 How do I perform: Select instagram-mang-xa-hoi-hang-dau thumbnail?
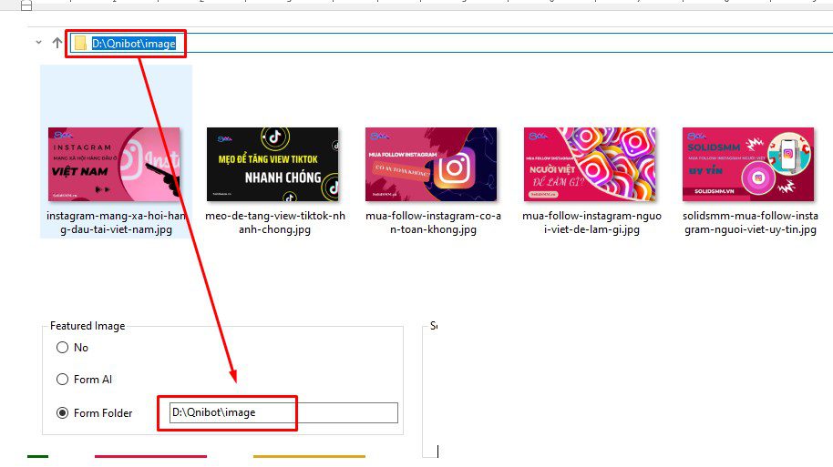pyautogui.click(x=114, y=164)
